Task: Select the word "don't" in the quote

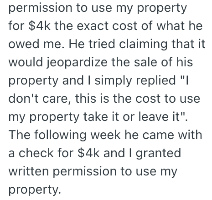Action: point(24,99)
